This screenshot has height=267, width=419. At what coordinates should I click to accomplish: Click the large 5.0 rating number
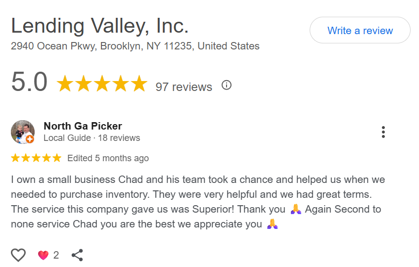coord(29,83)
